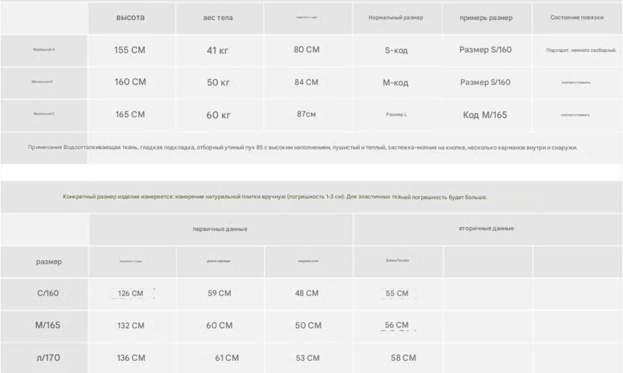This screenshot has width=623, height=373.
Task: Select the 155 СМ height cell
Action: click(x=130, y=50)
